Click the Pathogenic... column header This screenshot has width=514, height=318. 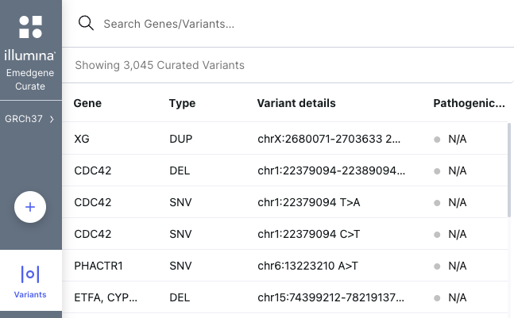point(469,103)
